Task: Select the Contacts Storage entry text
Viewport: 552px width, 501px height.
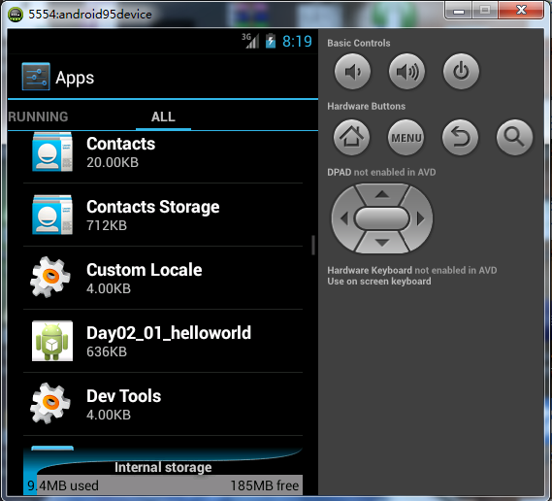Action: tap(152, 216)
